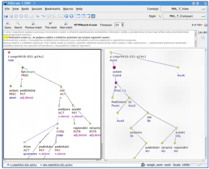Open the File menu
209x169 pixels.
click(7, 9)
